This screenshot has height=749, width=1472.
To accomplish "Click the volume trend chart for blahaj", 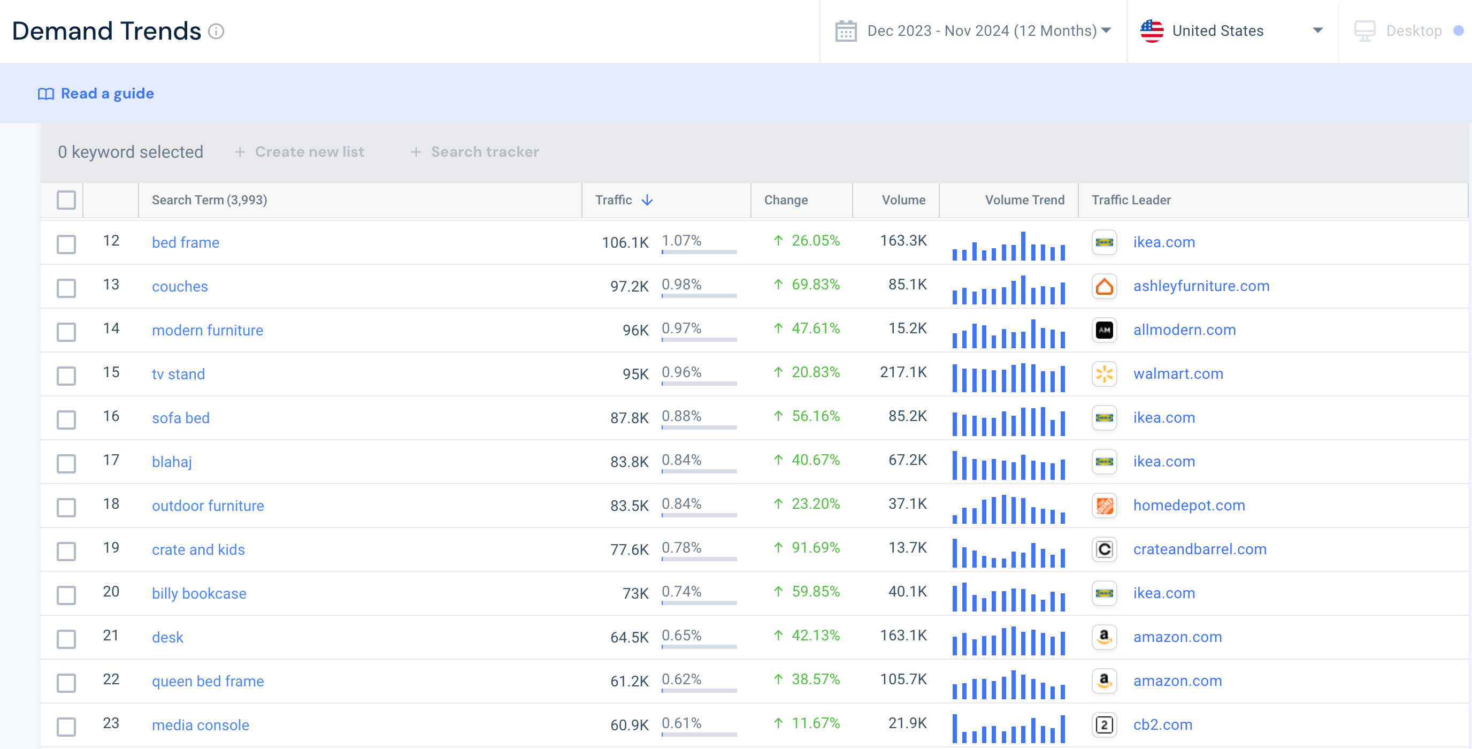I will 1008,461.
